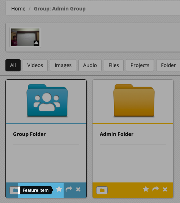Open the whiteboard video thumbnail
The image size is (180, 203).
[25, 37]
